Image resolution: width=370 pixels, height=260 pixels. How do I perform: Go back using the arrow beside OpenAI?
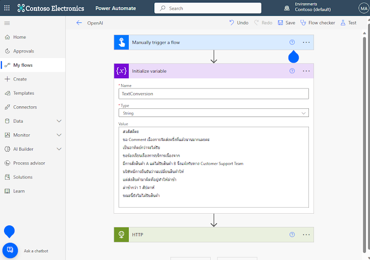[79, 23]
